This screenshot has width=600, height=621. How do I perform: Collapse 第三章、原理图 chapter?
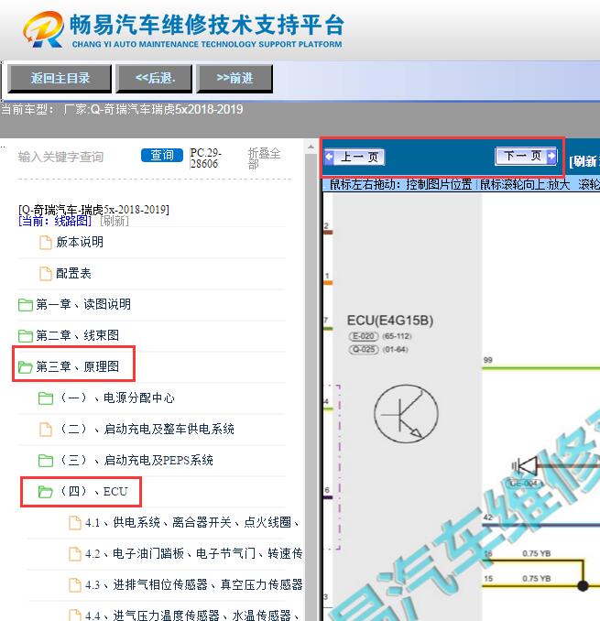pos(77,366)
